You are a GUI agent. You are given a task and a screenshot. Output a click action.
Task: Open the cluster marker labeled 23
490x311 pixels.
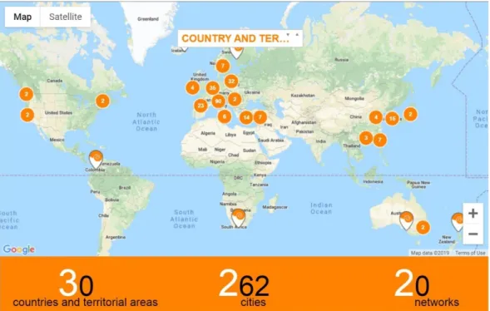(x=200, y=106)
